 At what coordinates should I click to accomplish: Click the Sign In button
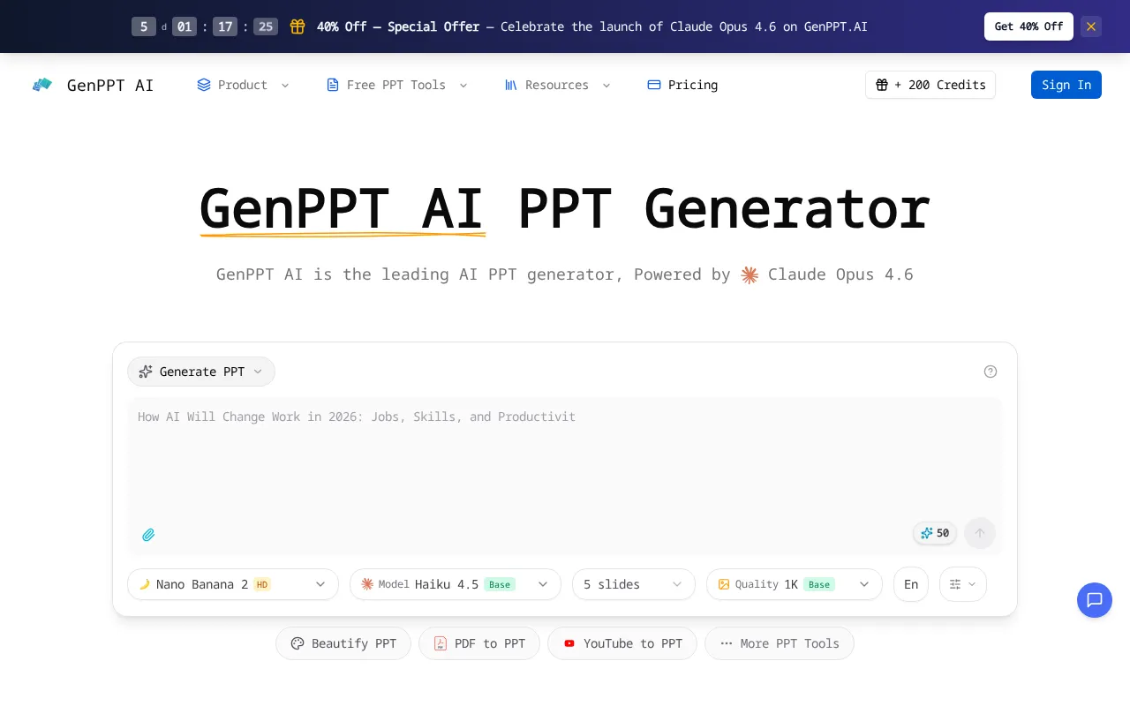click(1066, 85)
